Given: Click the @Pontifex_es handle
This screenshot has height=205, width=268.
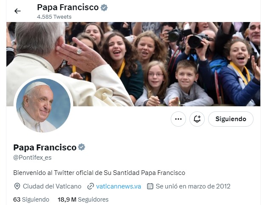Looking at the screenshot, I should pyautogui.click(x=32, y=158).
